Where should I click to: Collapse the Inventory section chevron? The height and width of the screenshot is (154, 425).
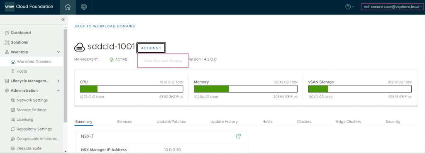[x=58, y=52]
